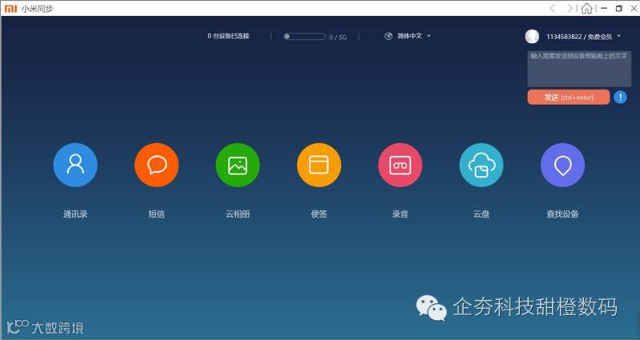Viewport: 640px width, 340px height.
Task: Click the 短信 text label
Action: [156, 214]
